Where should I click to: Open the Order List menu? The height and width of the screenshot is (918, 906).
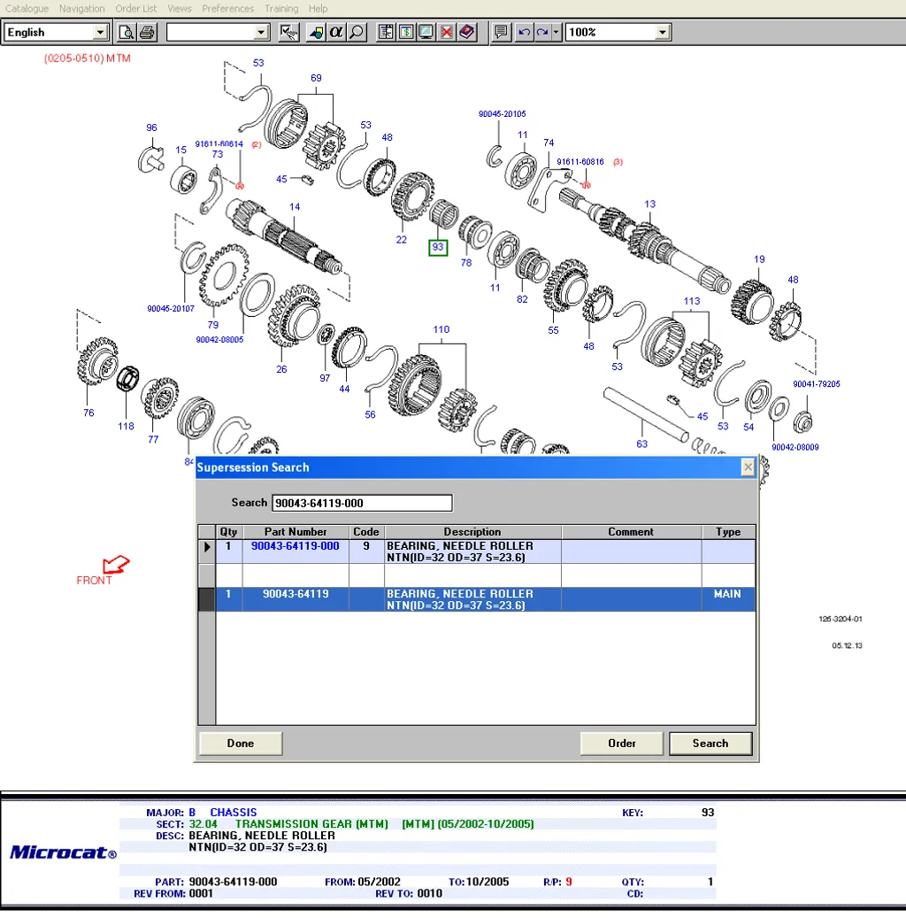135,9
